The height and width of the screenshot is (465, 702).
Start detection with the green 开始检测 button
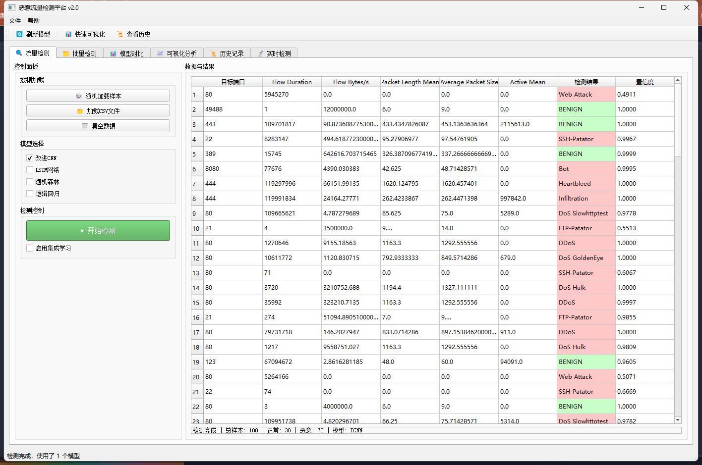pos(98,231)
